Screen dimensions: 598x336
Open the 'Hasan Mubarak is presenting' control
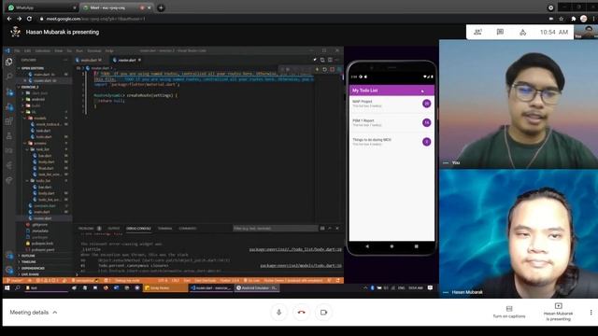pyautogui.click(x=558, y=312)
